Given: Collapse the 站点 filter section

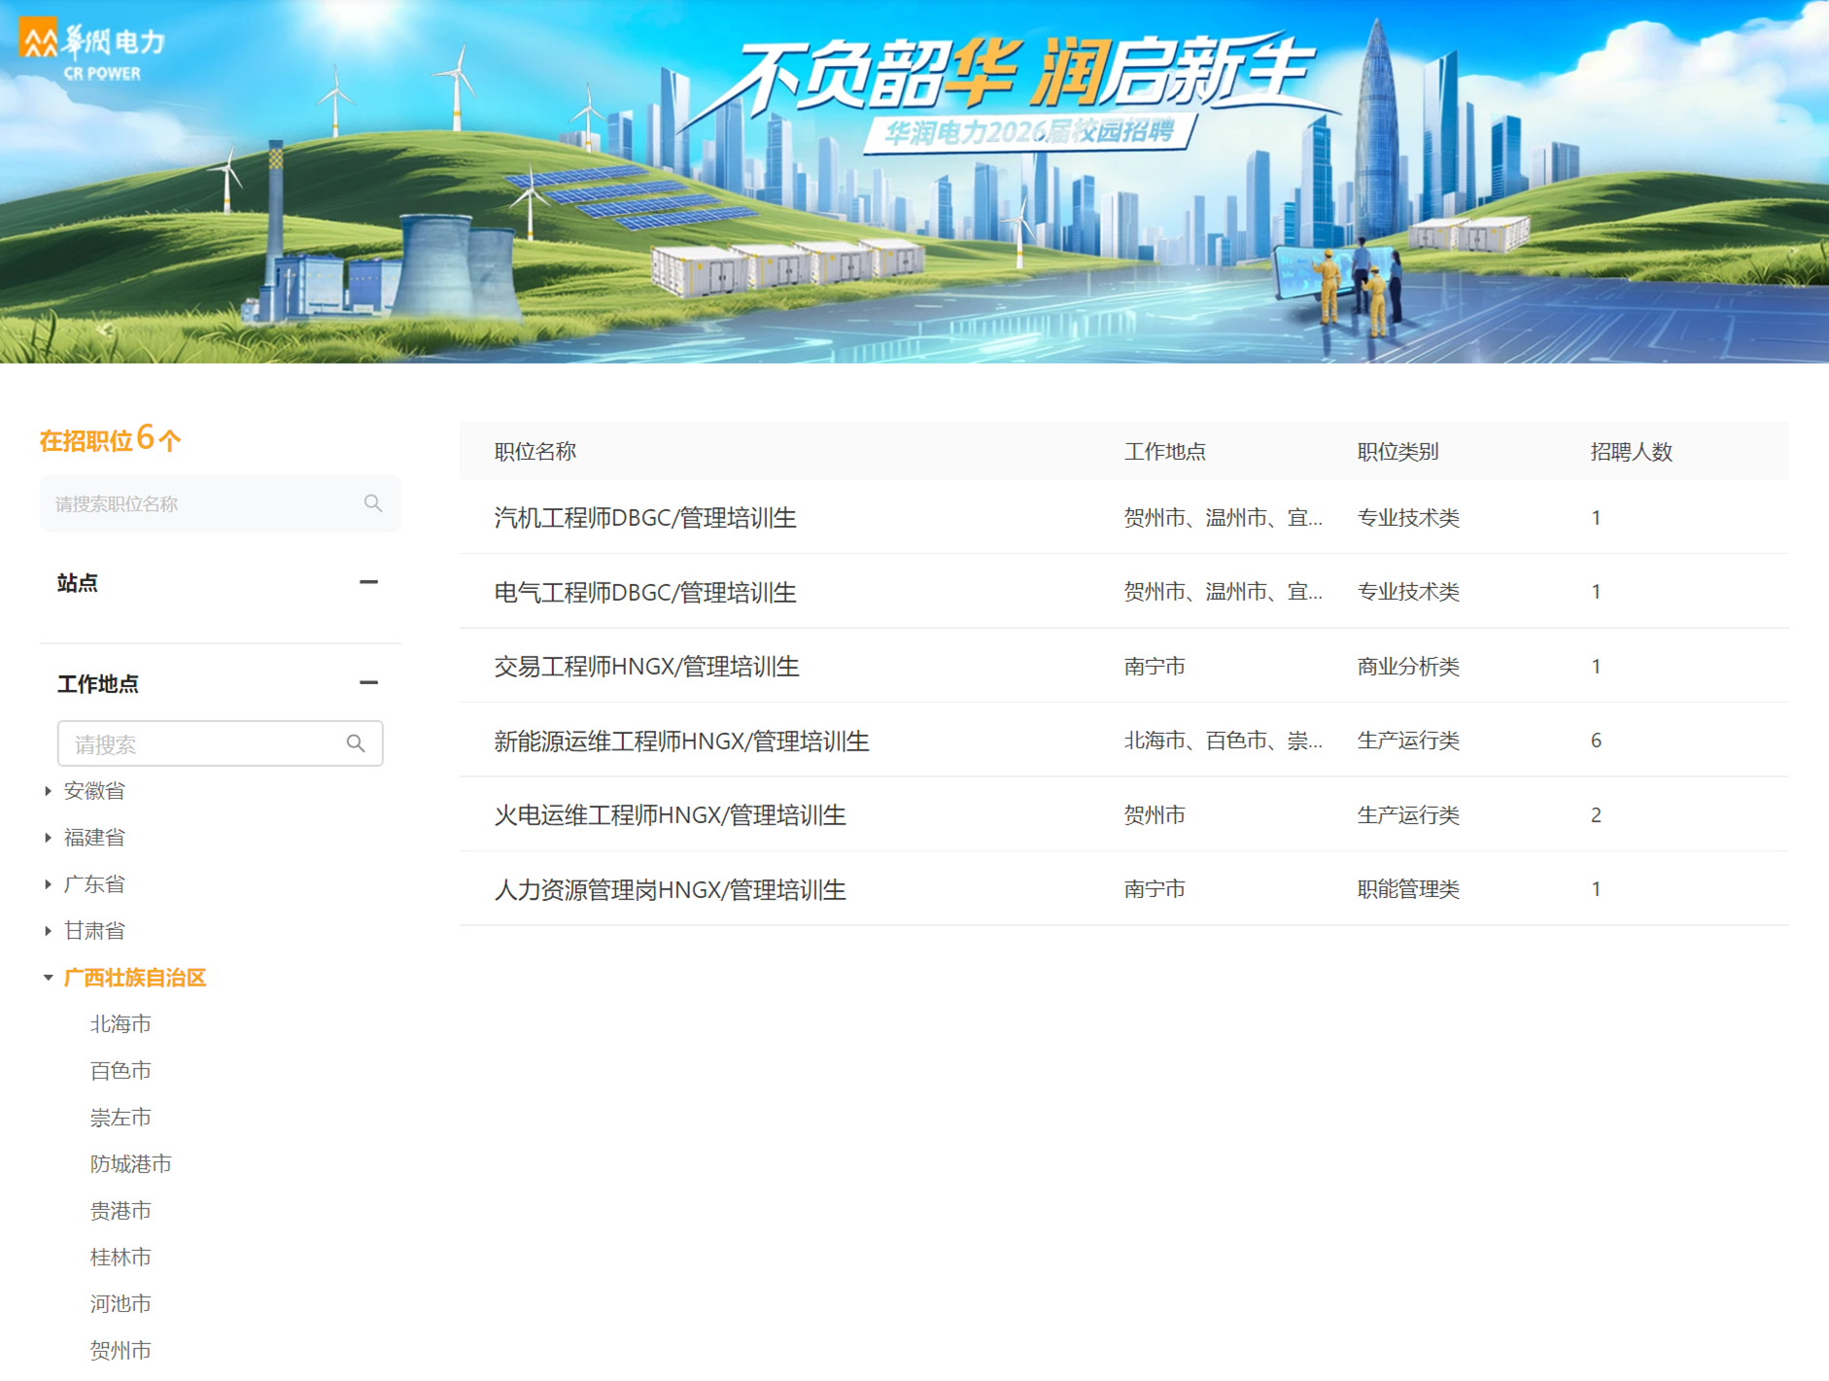Looking at the screenshot, I should click(368, 582).
